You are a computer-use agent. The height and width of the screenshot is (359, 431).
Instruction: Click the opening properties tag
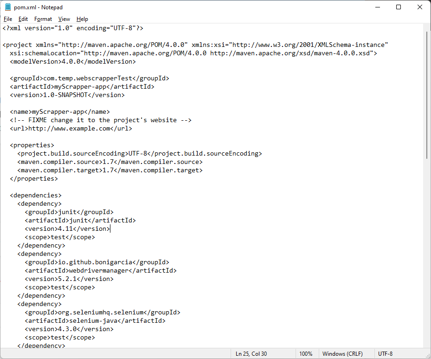click(x=32, y=145)
